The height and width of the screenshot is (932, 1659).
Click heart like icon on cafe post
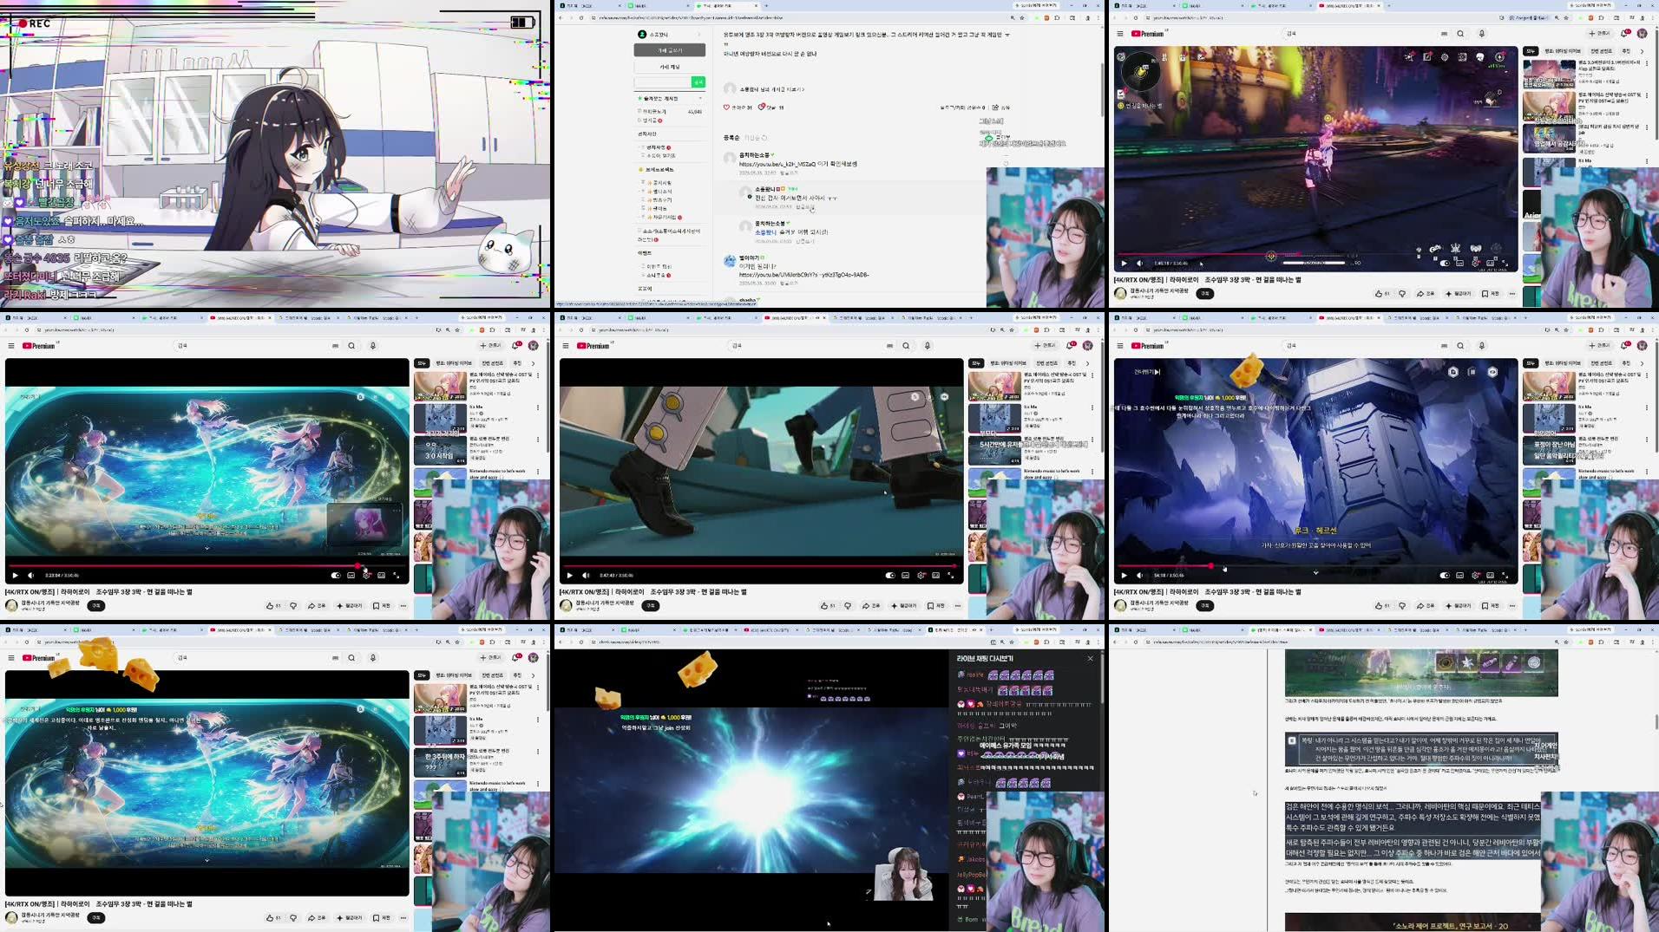tap(726, 108)
